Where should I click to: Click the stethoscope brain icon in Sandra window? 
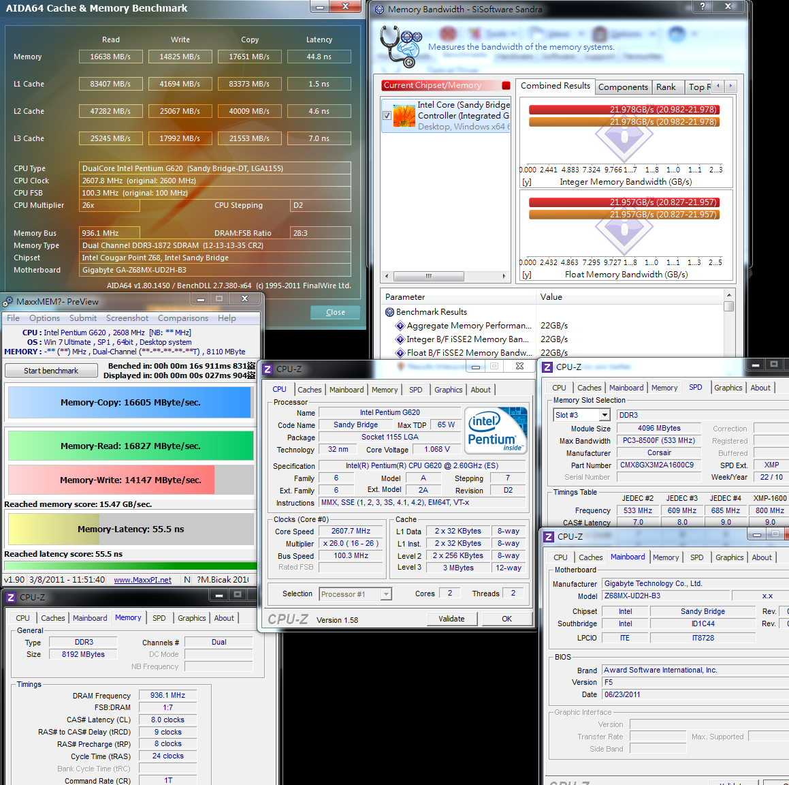coord(400,46)
